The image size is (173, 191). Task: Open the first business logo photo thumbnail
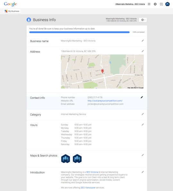(x=66, y=158)
